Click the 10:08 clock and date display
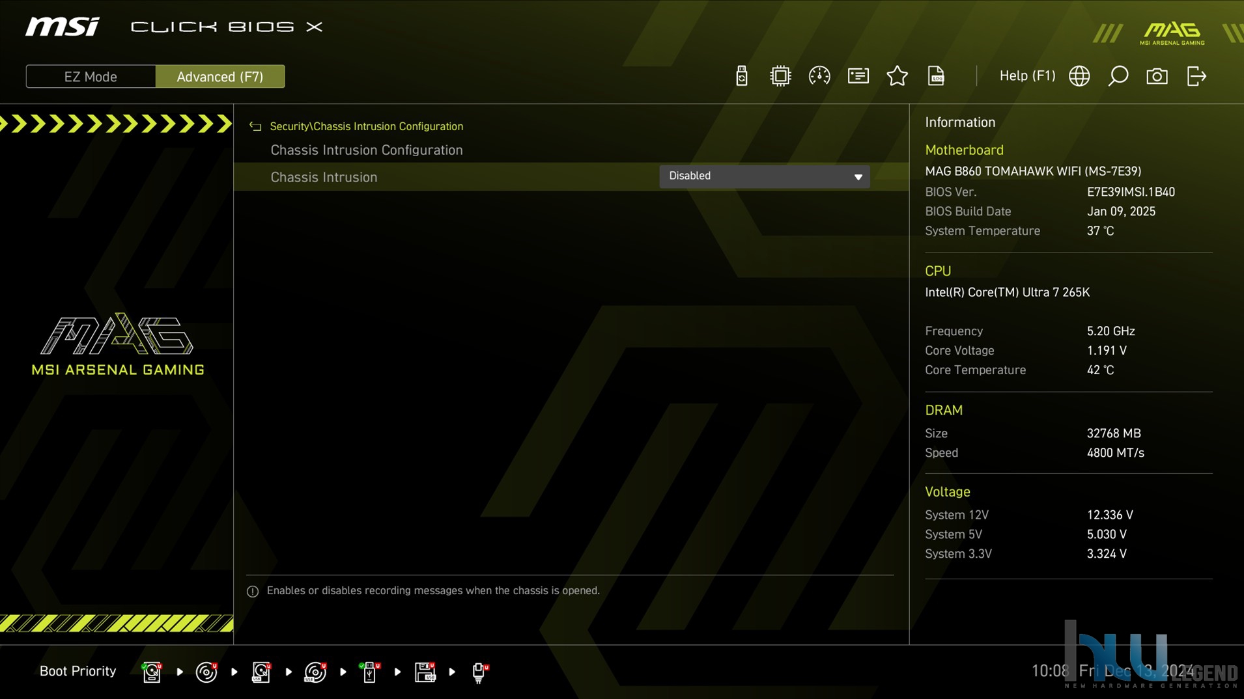Image resolution: width=1244 pixels, height=699 pixels. coord(1112,671)
